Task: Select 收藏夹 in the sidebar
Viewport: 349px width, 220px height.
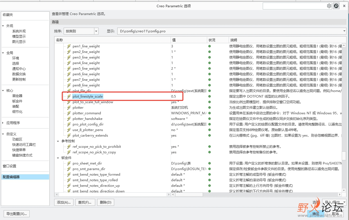Action: pyautogui.click(x=8, y=15)
